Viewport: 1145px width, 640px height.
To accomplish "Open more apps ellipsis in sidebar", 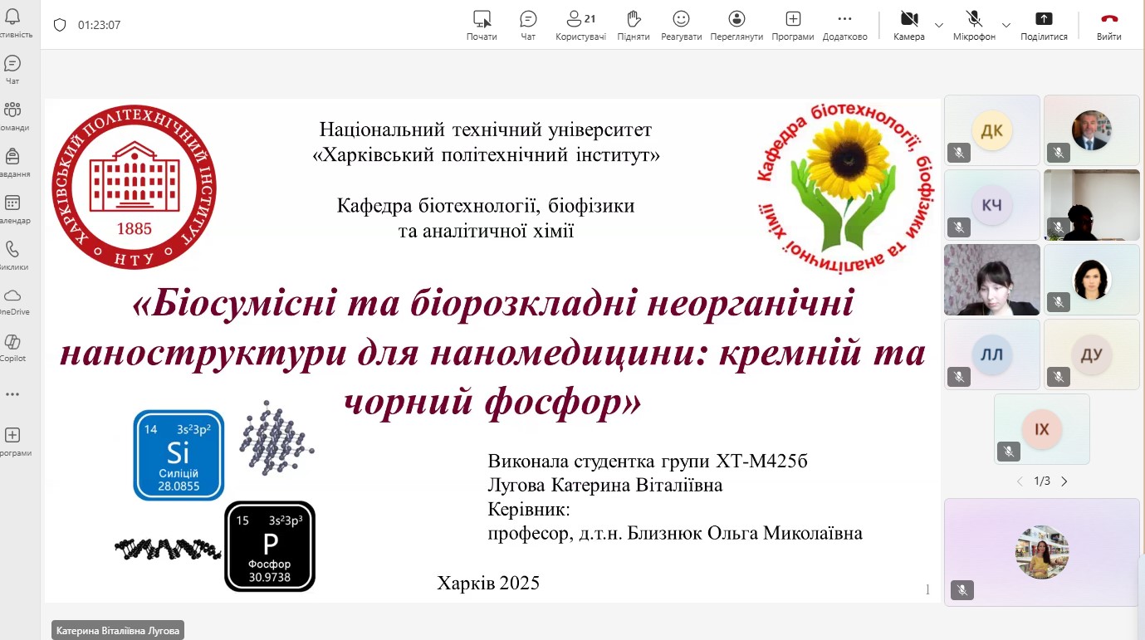I will (12, 394).
